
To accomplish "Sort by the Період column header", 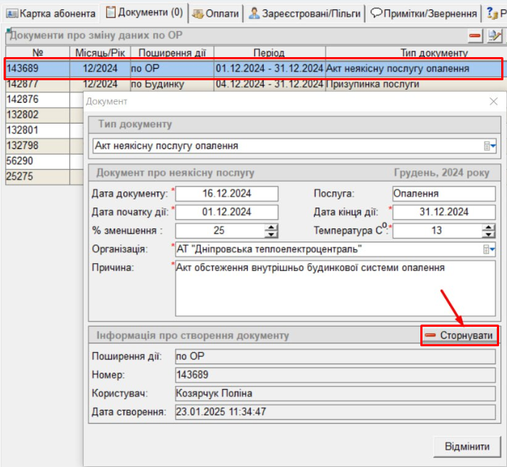I will [269, 53].
